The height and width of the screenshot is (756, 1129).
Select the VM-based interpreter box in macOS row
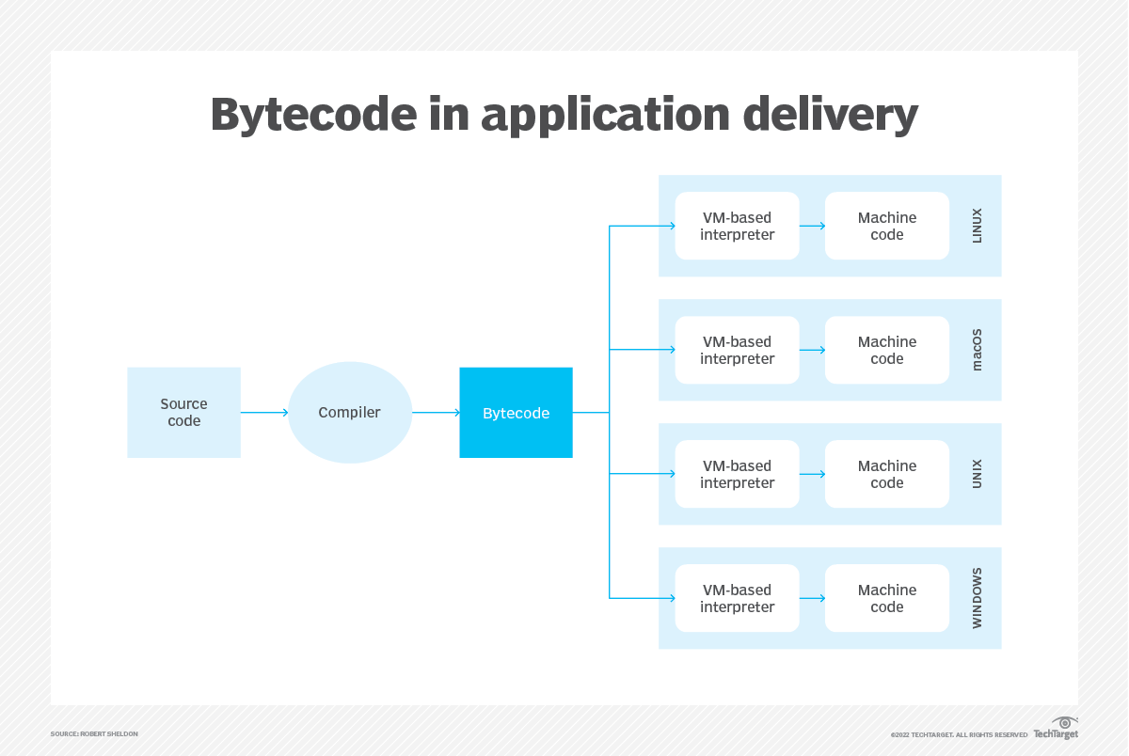(x=737, y=350)
